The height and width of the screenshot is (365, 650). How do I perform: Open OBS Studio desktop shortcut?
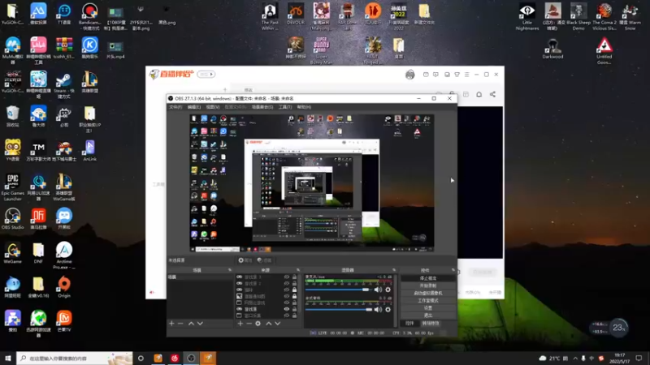pos(12,219)
